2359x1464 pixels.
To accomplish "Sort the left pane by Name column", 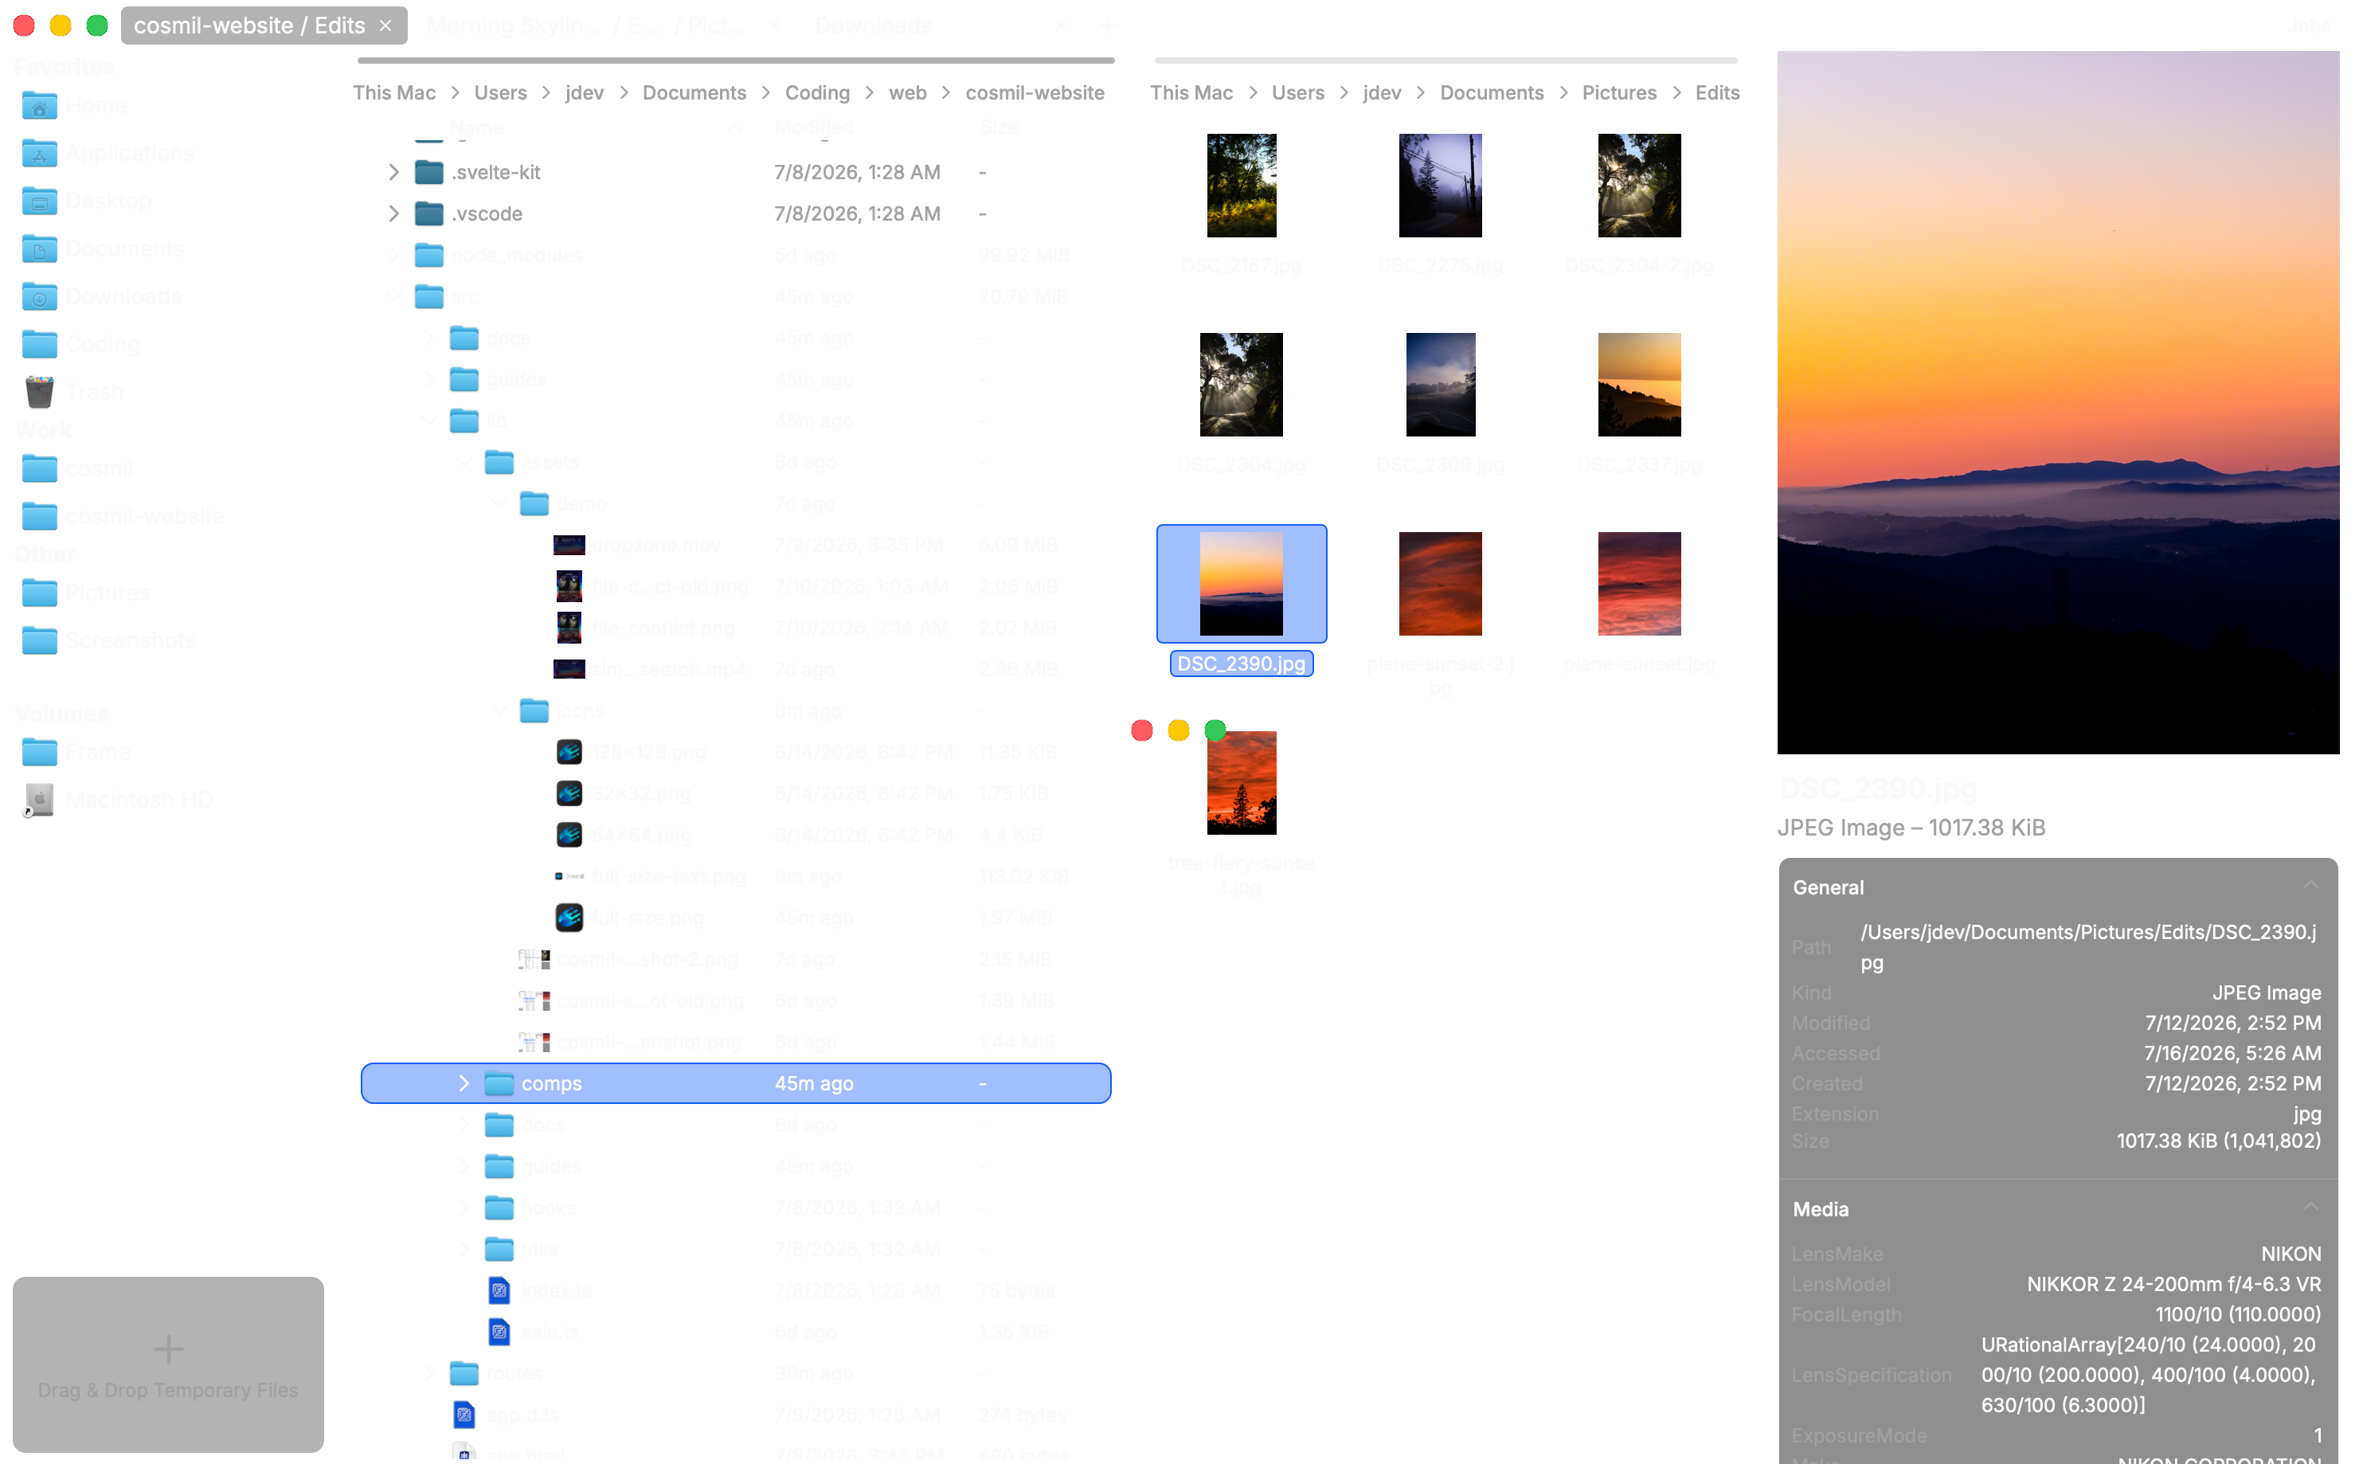I will 476,127.
